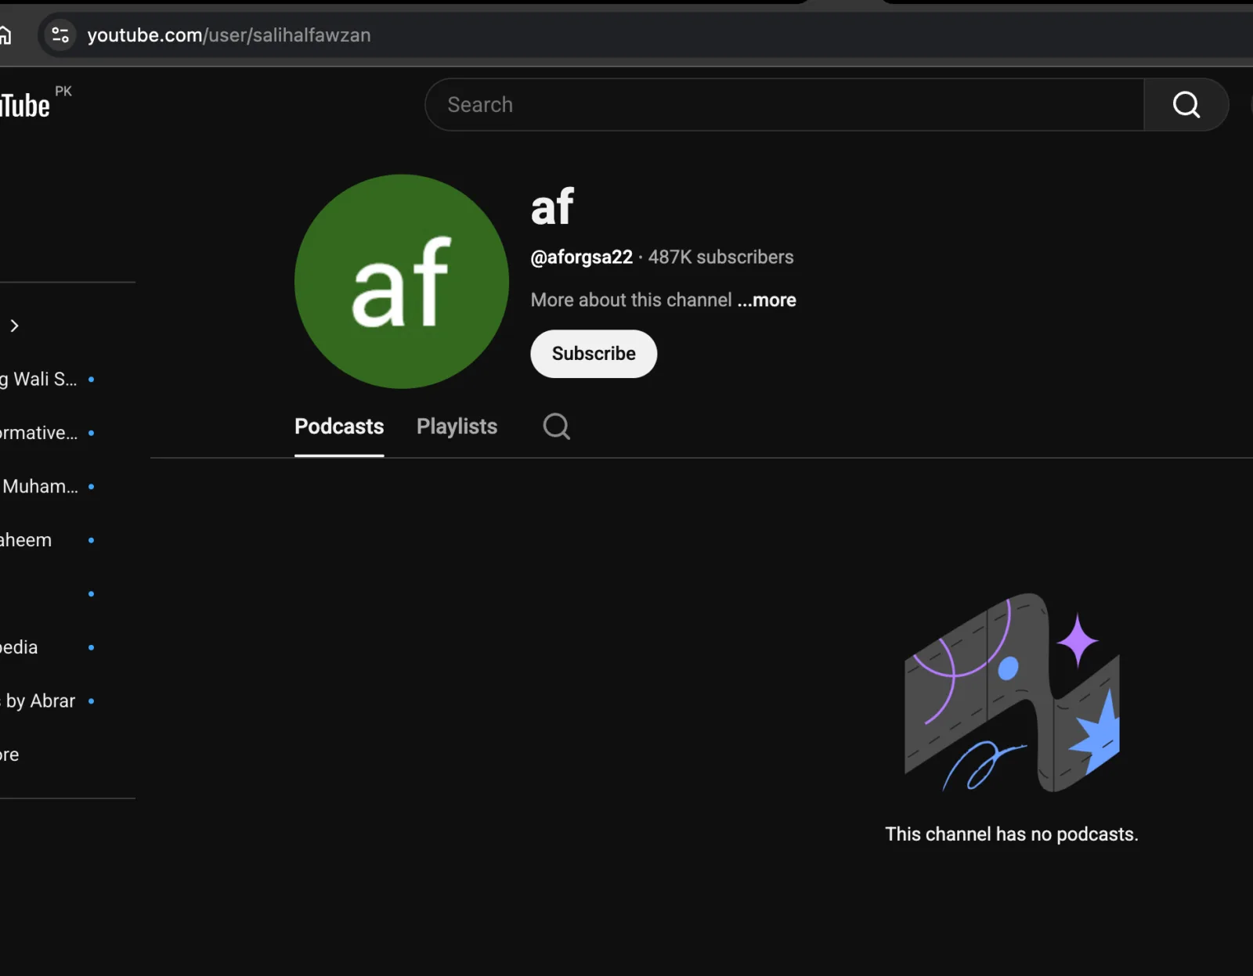
Task: Open channel search magnifier beside Playlists
Action: 556,427
